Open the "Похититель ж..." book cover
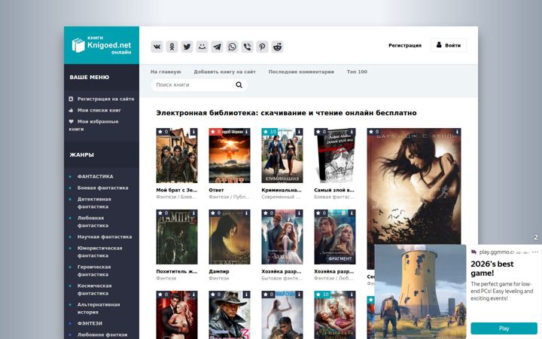This screenshot has width=542, height=339. coord(177,237)
